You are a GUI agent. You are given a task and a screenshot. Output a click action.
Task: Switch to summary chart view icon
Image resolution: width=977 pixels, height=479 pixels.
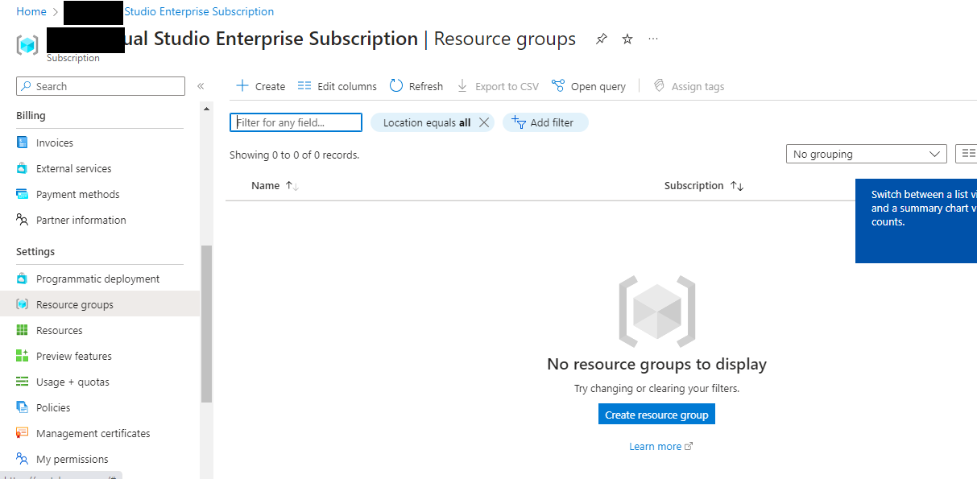pyautogui.click(x=967, y=153)
